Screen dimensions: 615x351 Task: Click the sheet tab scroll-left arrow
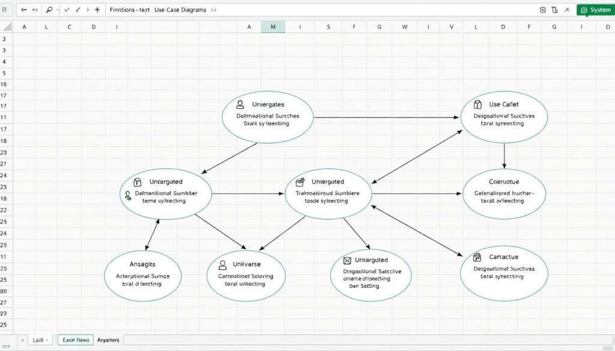click(22, 340)
